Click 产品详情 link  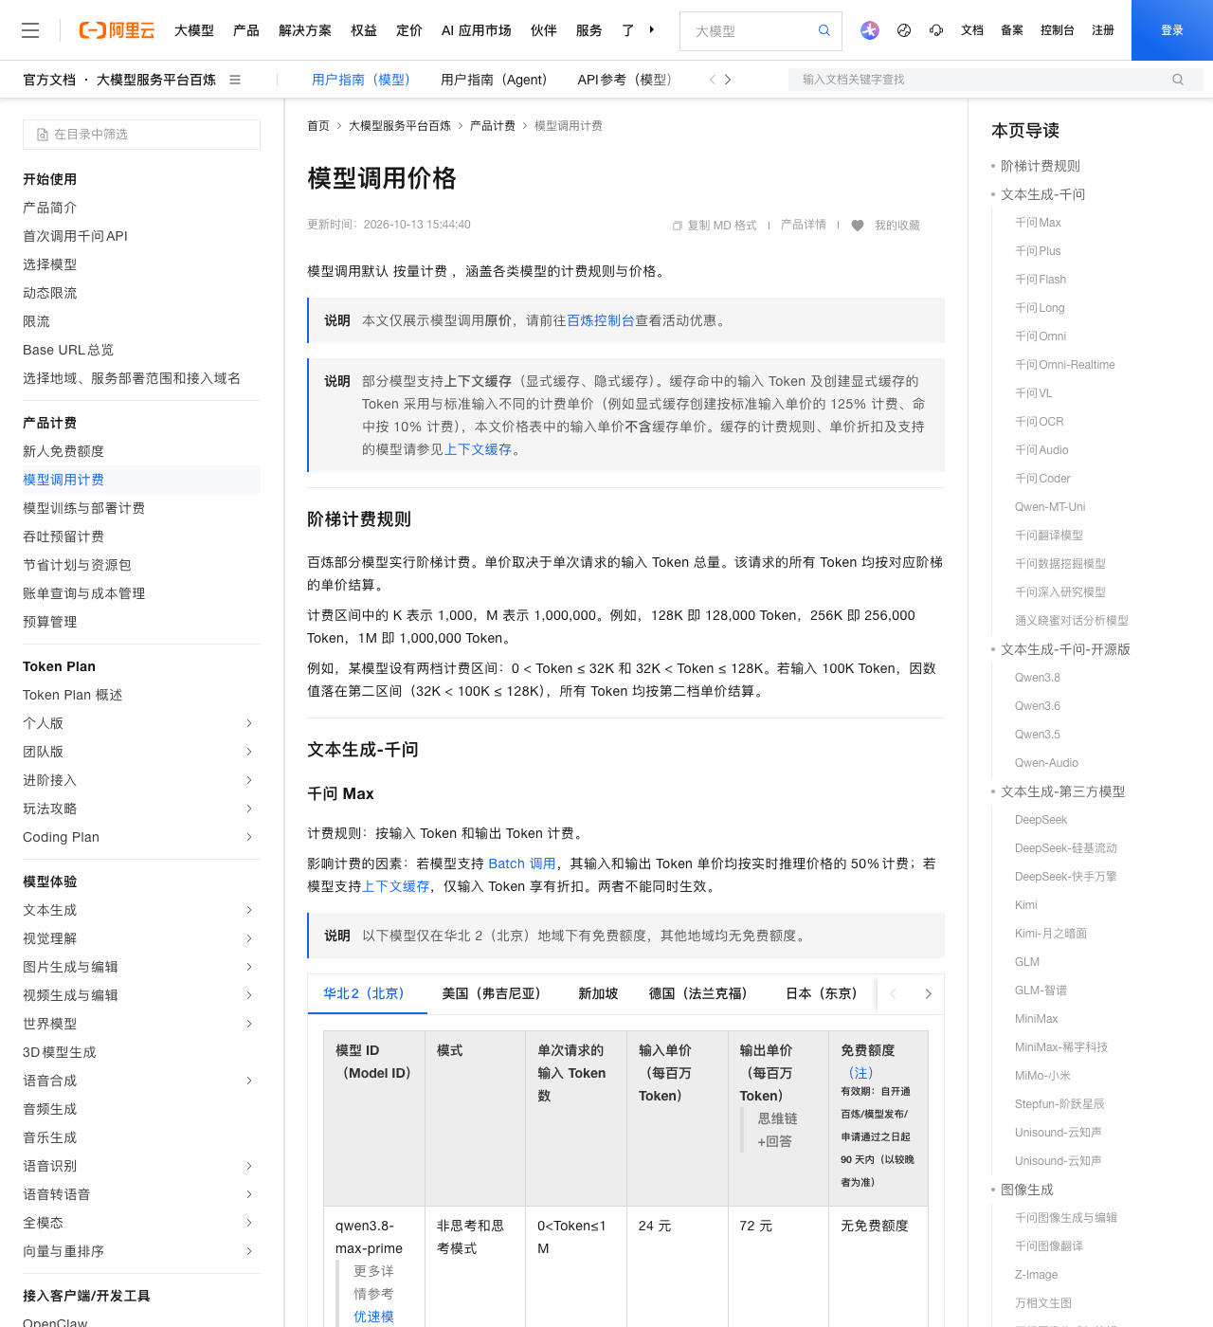[804, 226]
